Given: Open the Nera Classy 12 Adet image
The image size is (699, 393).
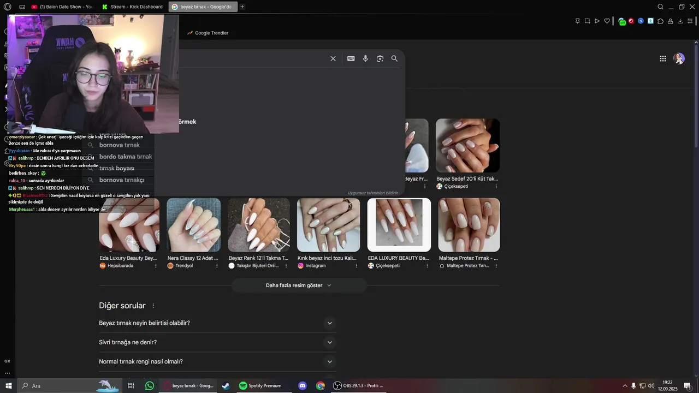Looking at the screenshot, I should tap(194, 225).
